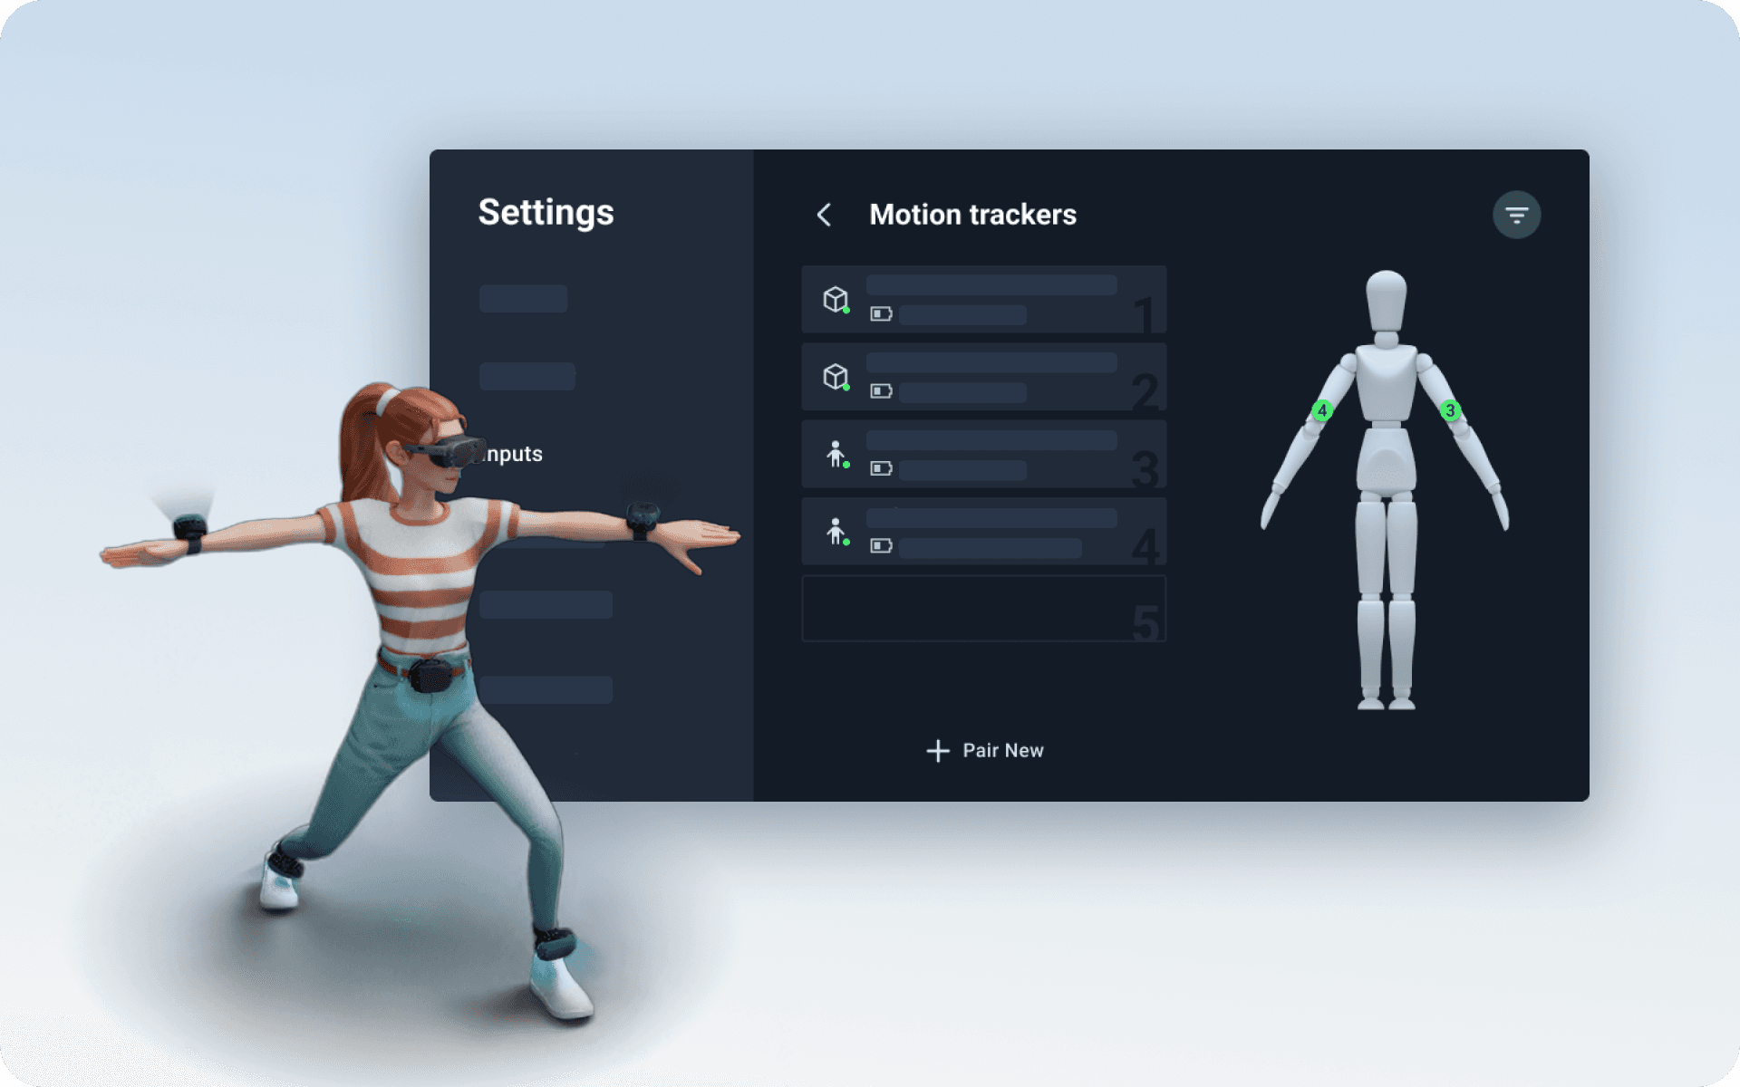Image resolution: width=1740 pixels, height=1087 pixels.
Task: Click the 3D cube tracker icon row 1
Action: (x=836, y=301)
